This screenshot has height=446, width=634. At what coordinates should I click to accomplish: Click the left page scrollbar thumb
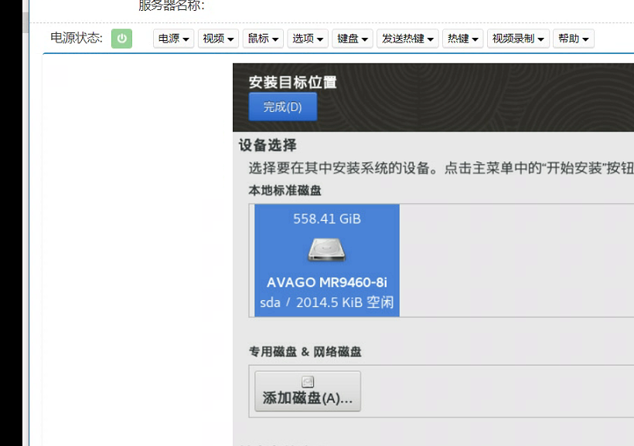[x=26, y=22]
